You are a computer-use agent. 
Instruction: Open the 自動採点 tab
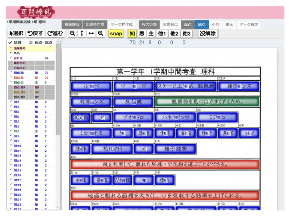[170, 24]
